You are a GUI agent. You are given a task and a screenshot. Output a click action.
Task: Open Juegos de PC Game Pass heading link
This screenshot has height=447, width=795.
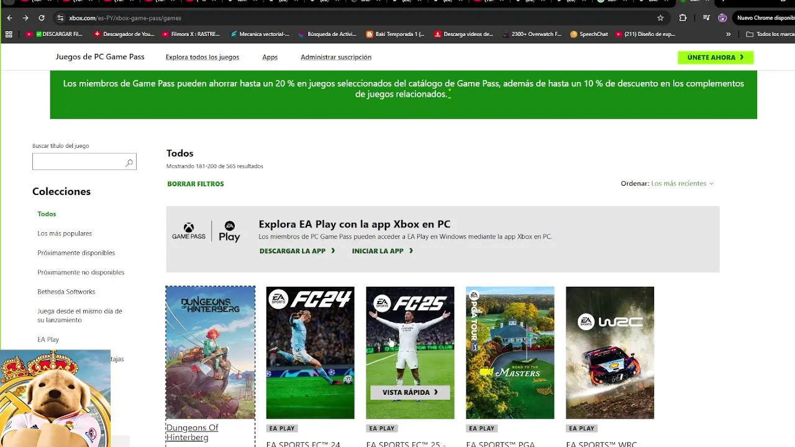click(x=100, y=56)
